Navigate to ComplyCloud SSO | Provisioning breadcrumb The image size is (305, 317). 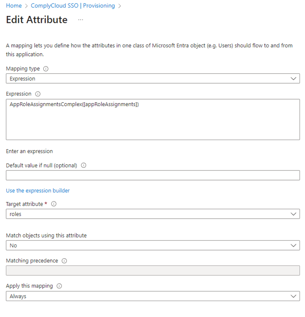tap(73, 6)
